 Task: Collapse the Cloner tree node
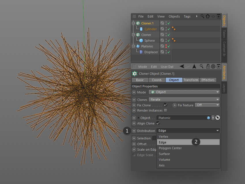133,35
